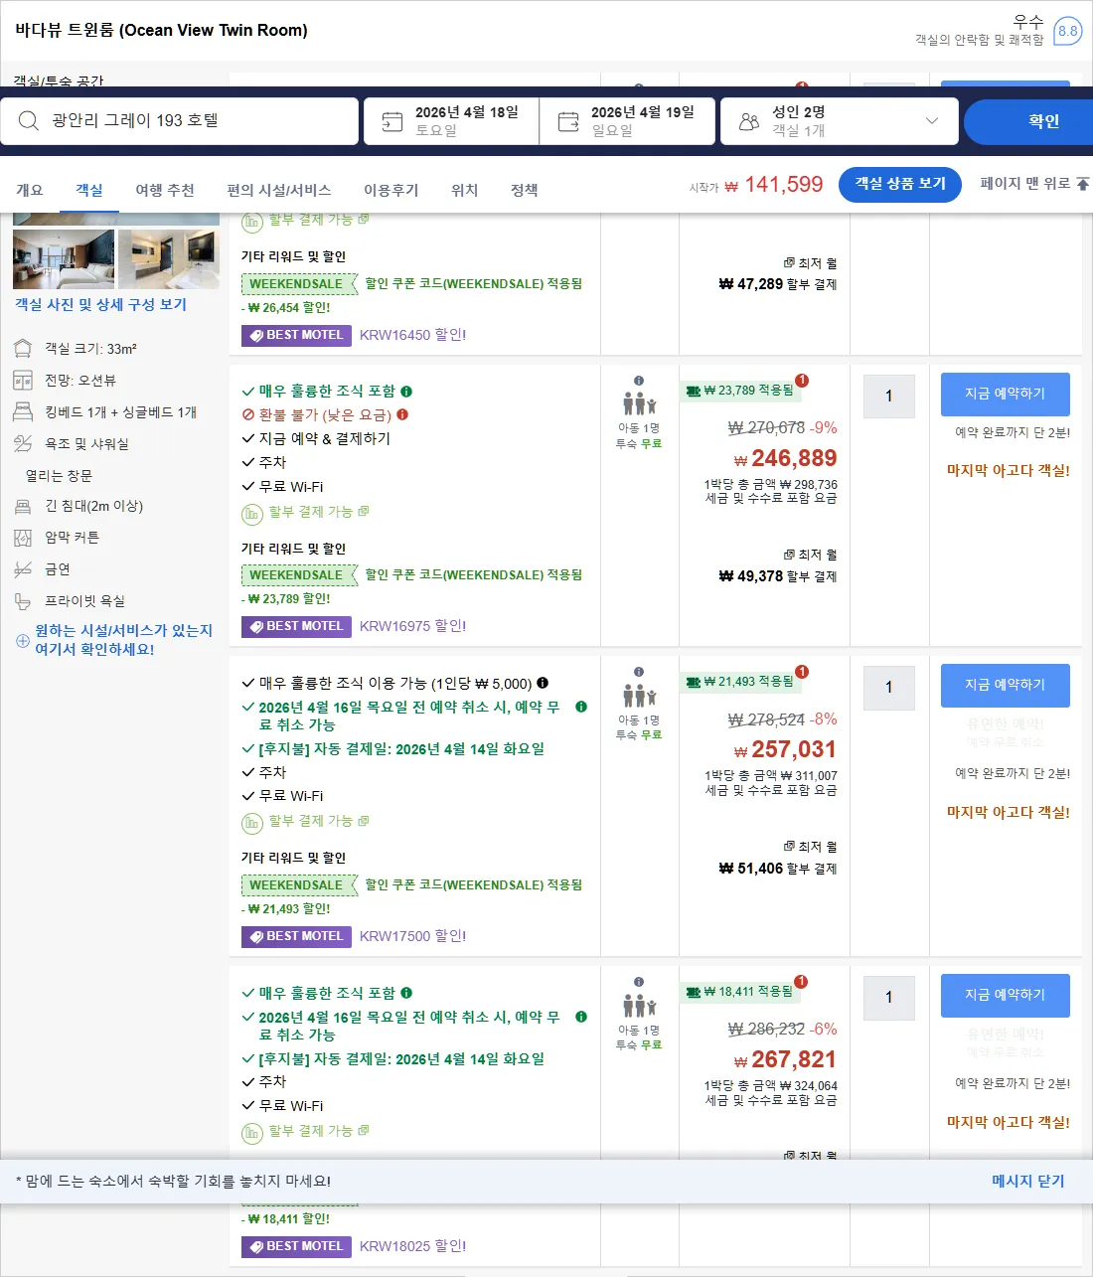Click the ocean view icon by 전망: 오션뷰
Screen dimensions: 1093x1277
click(23, 381)
